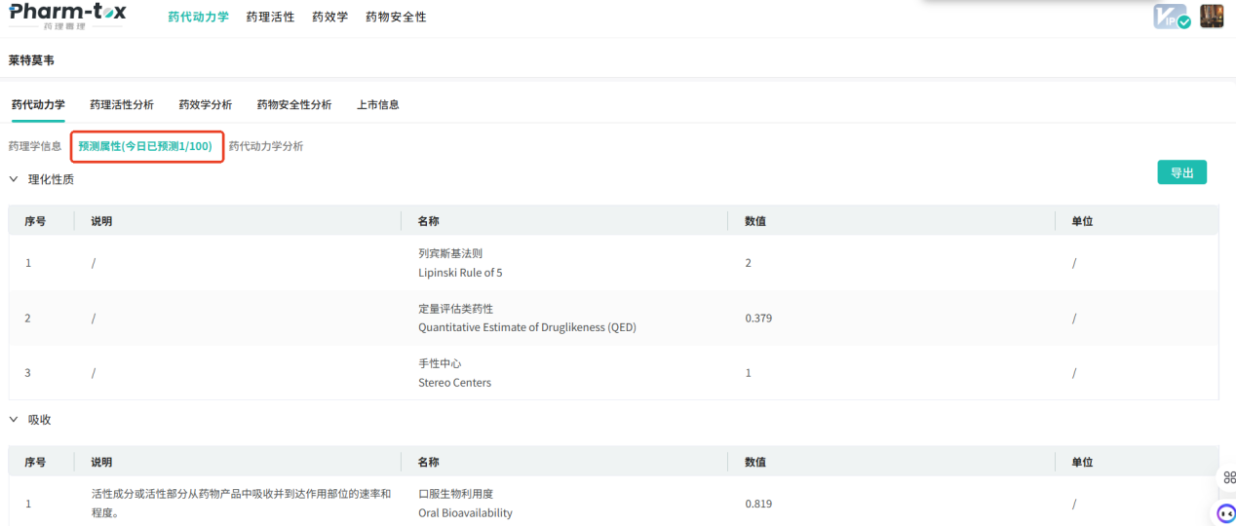Click the Pharm-tox logo

[67, 16]
